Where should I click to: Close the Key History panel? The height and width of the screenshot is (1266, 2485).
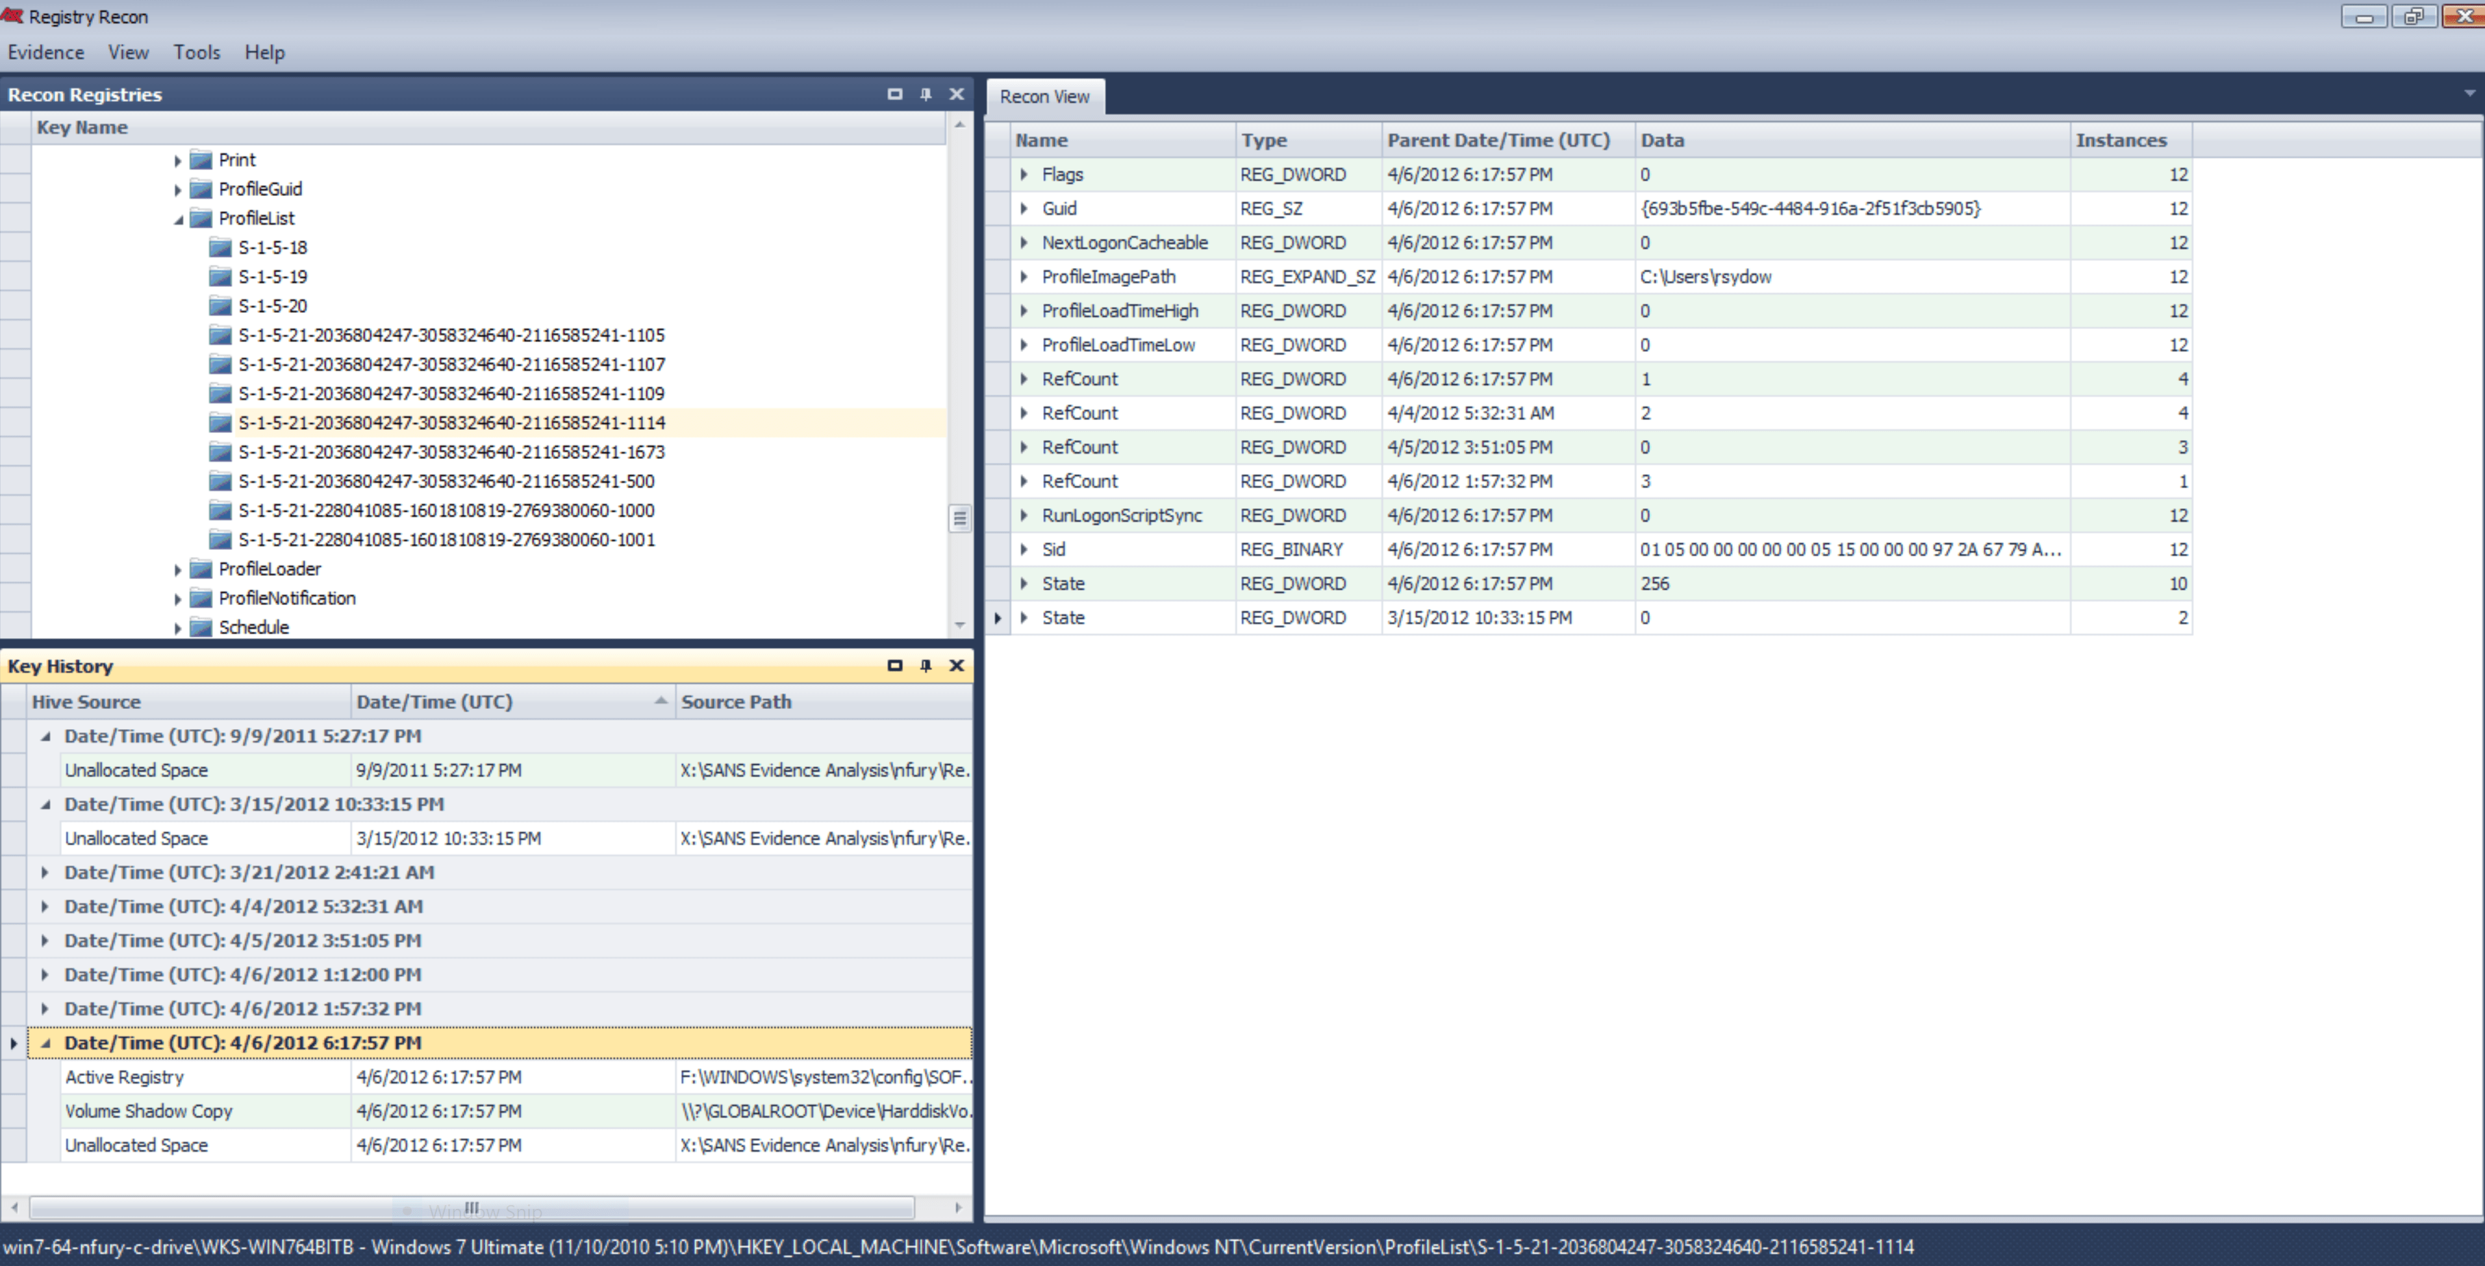click(956, 665)
